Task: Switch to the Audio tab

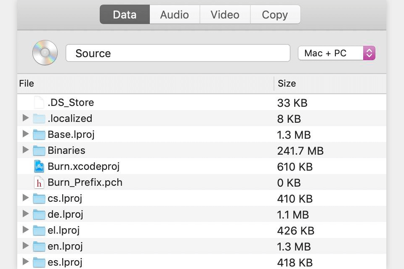Action: pos(175,15)
